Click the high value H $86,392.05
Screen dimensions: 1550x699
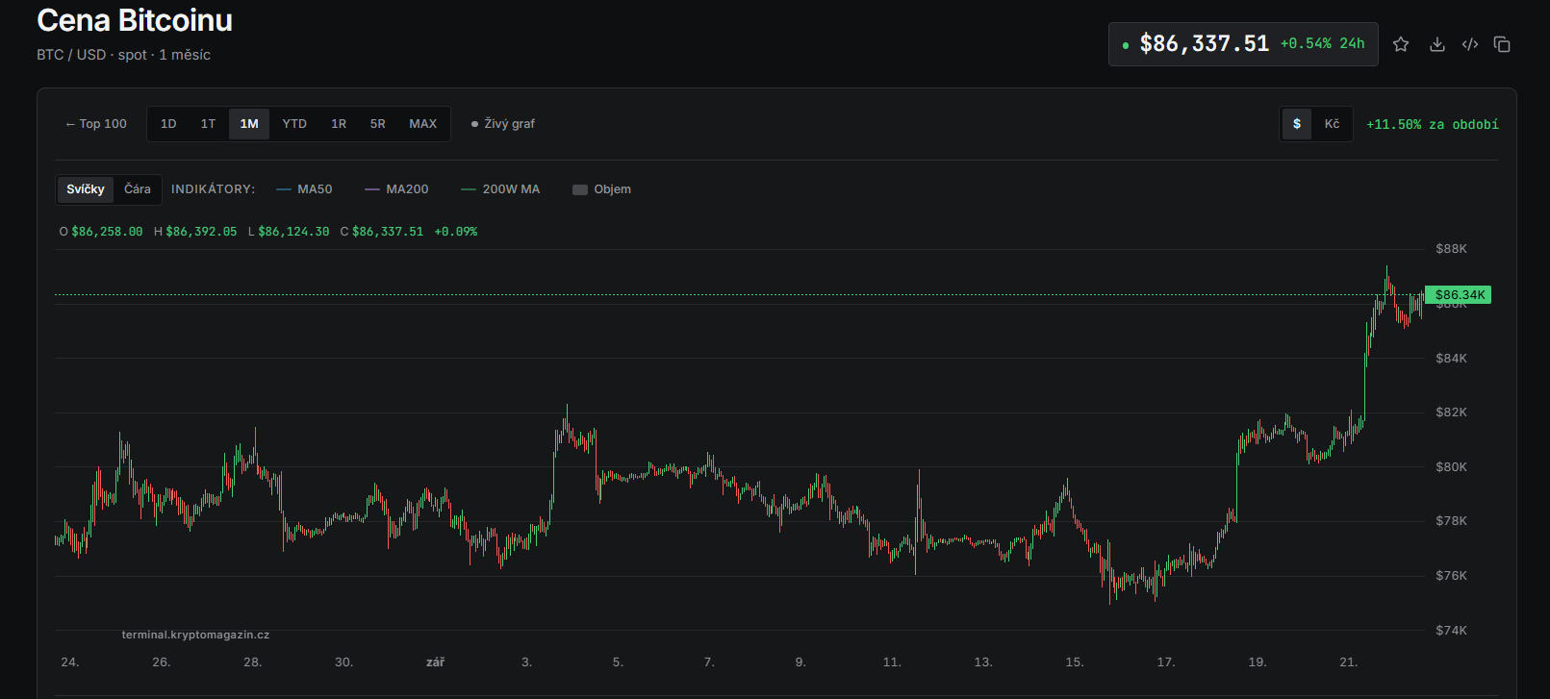[195, 232]
